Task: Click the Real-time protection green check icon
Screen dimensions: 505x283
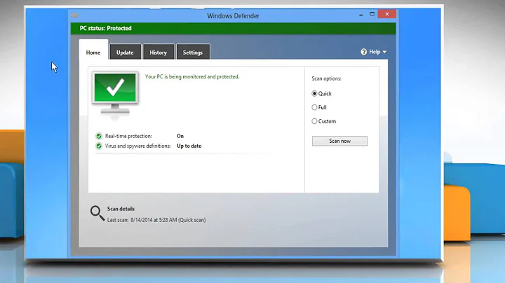Action: coord(99,136)
